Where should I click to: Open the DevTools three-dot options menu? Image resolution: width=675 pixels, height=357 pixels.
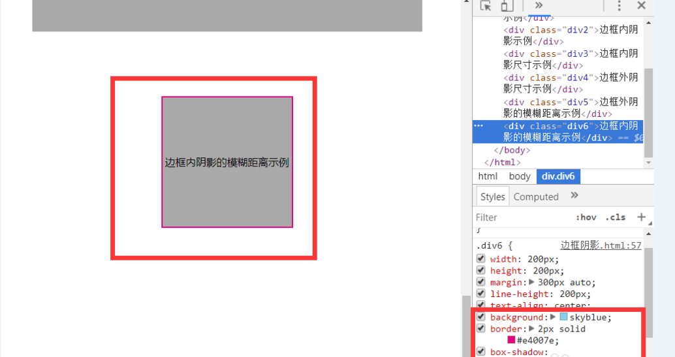619,6
